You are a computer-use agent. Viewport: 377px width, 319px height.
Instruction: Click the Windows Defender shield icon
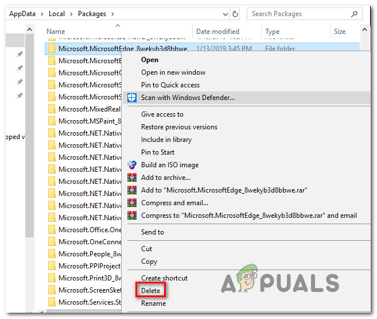[132, 98]
